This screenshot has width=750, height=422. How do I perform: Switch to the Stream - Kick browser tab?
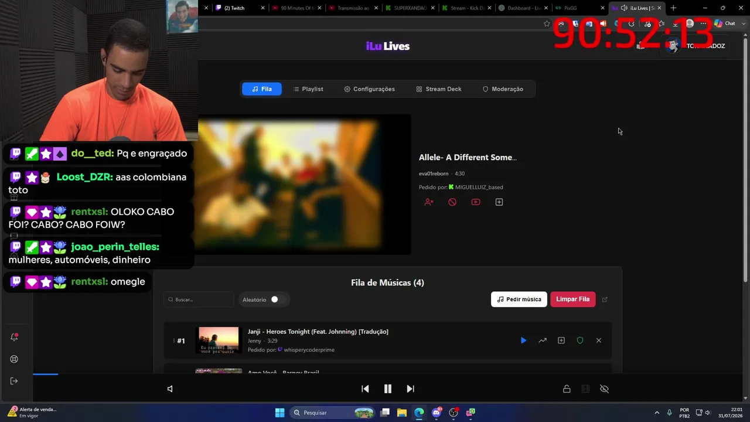click(x=467, y=8)
